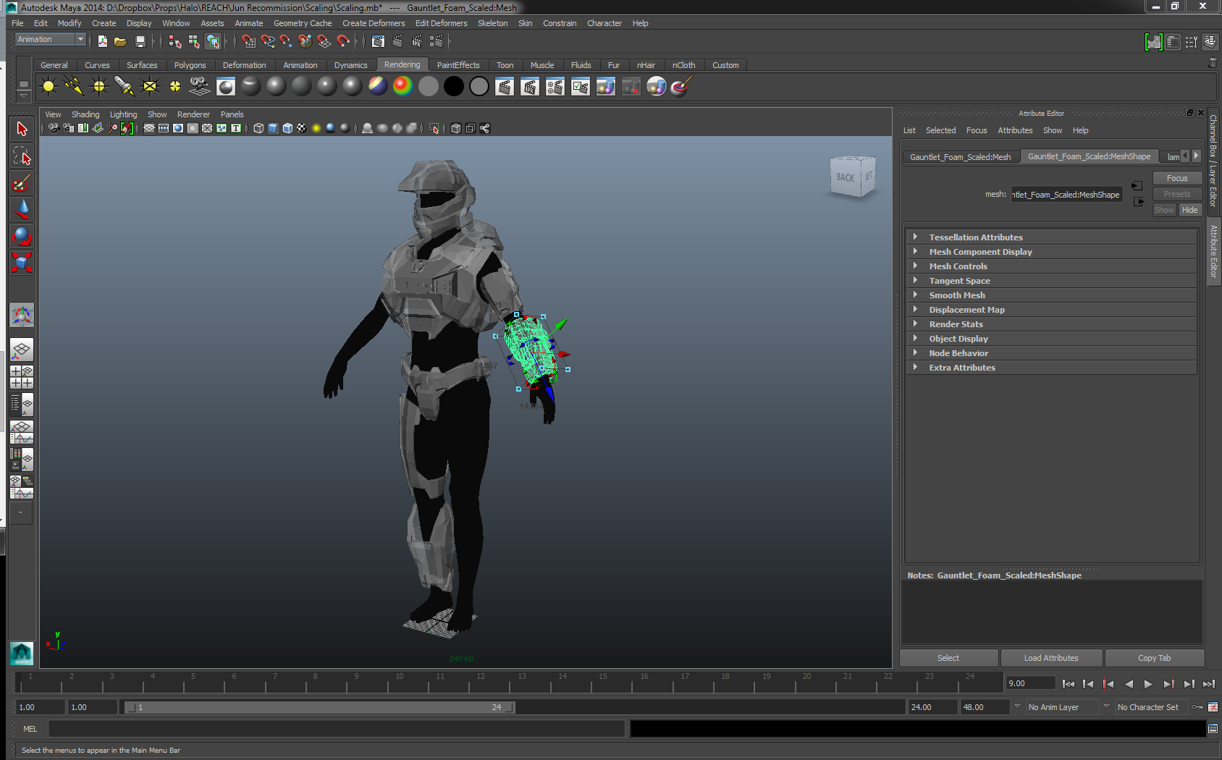Create a camera from the Rendering shelf

coord(200,87)
